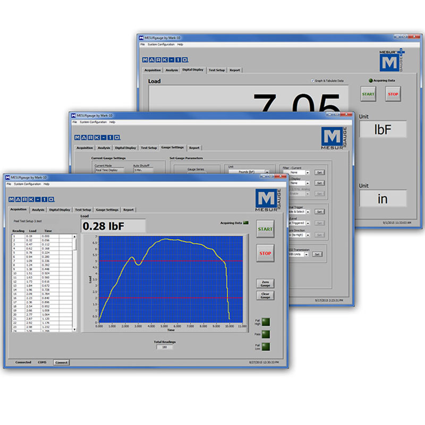Click the Acquiring Data indicator in Acquisition window
This screenshot has width=425, height=425.
click(x=246, y=223)
